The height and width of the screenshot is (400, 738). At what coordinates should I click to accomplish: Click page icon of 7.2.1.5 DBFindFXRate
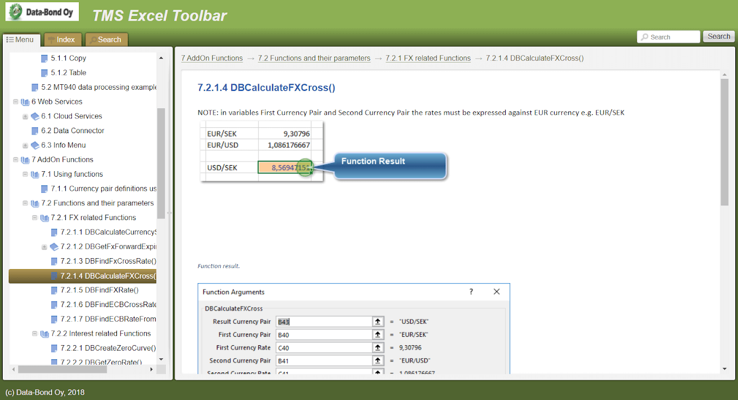pos(54,290)
